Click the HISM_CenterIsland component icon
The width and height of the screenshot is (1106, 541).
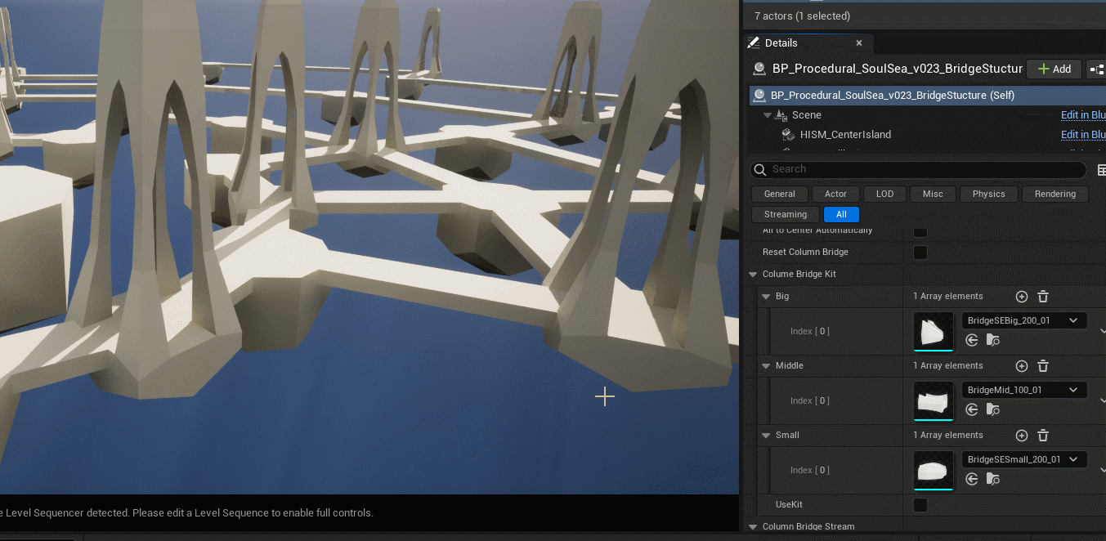788,135
